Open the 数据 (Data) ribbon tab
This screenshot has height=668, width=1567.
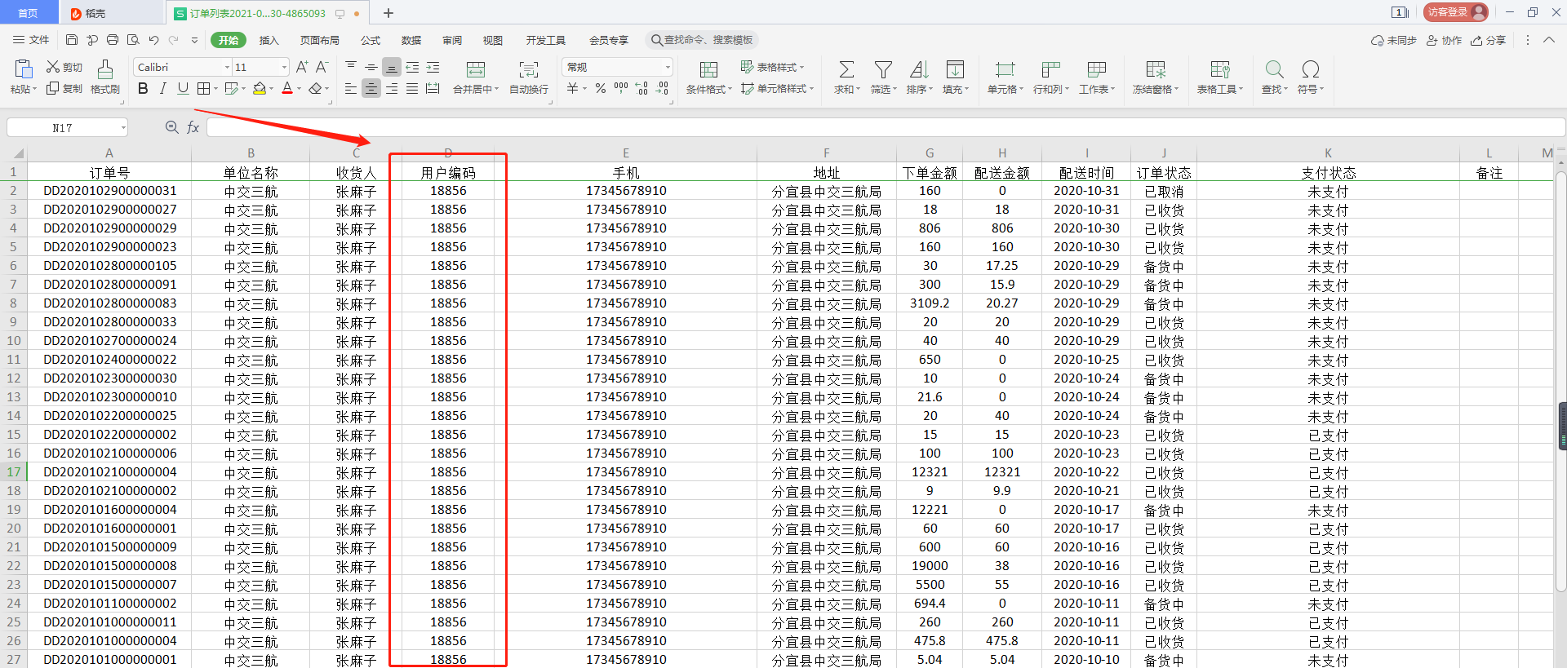(411, 40)
